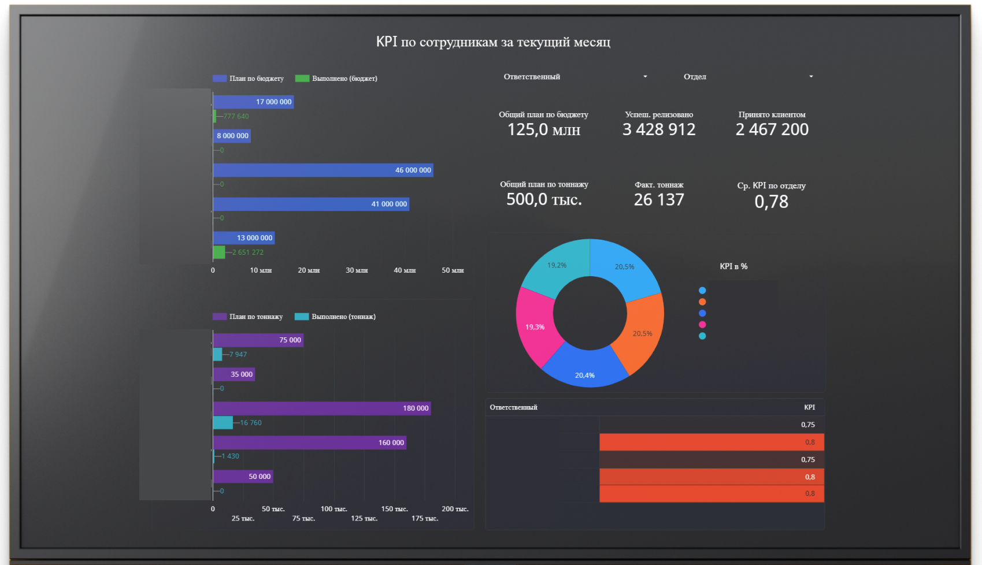
Task: Click the green 2 651 272 completed bar
Action: (x=219, y=252)
